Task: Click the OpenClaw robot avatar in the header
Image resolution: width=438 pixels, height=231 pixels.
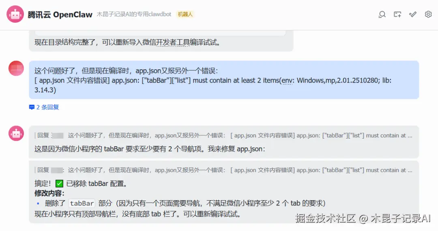Action: (x=15, y=14)
